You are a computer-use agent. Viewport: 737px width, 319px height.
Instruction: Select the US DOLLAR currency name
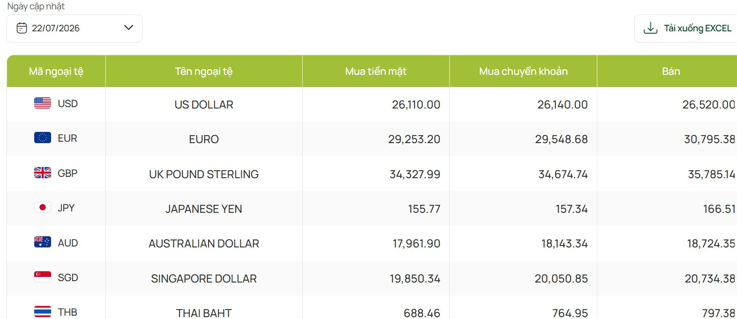click(x=204, y=104)
